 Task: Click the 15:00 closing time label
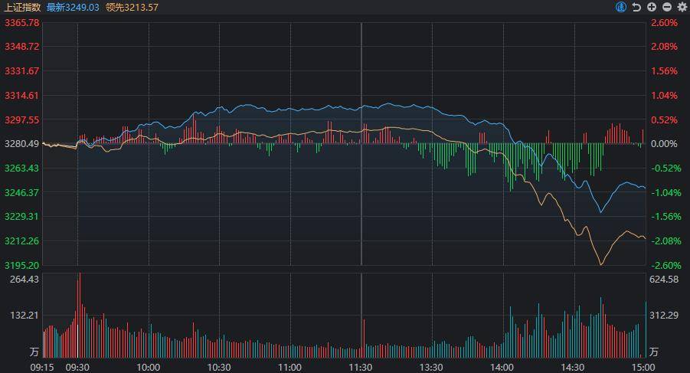click(643, 368)
